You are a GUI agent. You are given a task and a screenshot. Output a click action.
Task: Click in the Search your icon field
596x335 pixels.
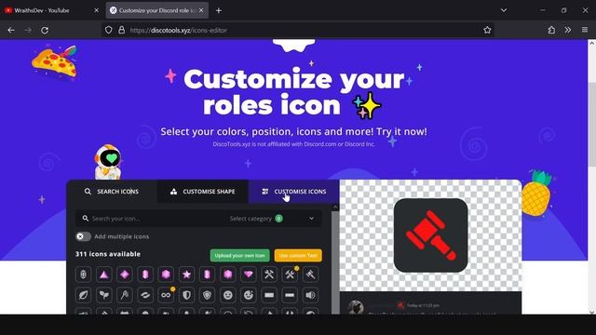152,219
